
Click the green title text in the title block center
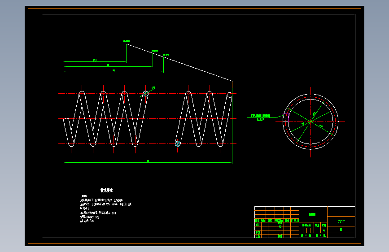click(x=312, y=214)
